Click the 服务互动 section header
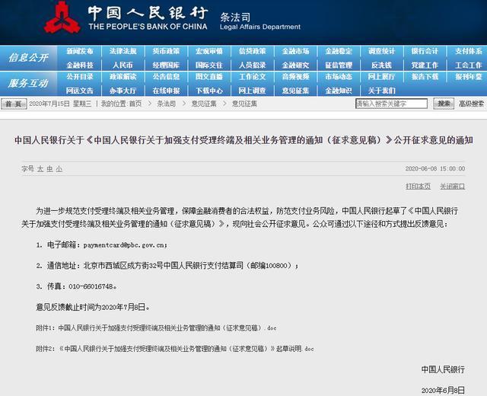This screenshot has height=396, width=487. pyautogui.click(x=28, y=83)
